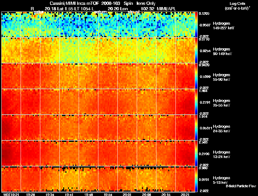This screenshot has height=196, width=258.
Task: Click the '20.20' L value in header
Action: point(113,9)
